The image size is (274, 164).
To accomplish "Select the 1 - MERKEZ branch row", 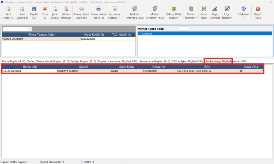I will pos(205,33).
